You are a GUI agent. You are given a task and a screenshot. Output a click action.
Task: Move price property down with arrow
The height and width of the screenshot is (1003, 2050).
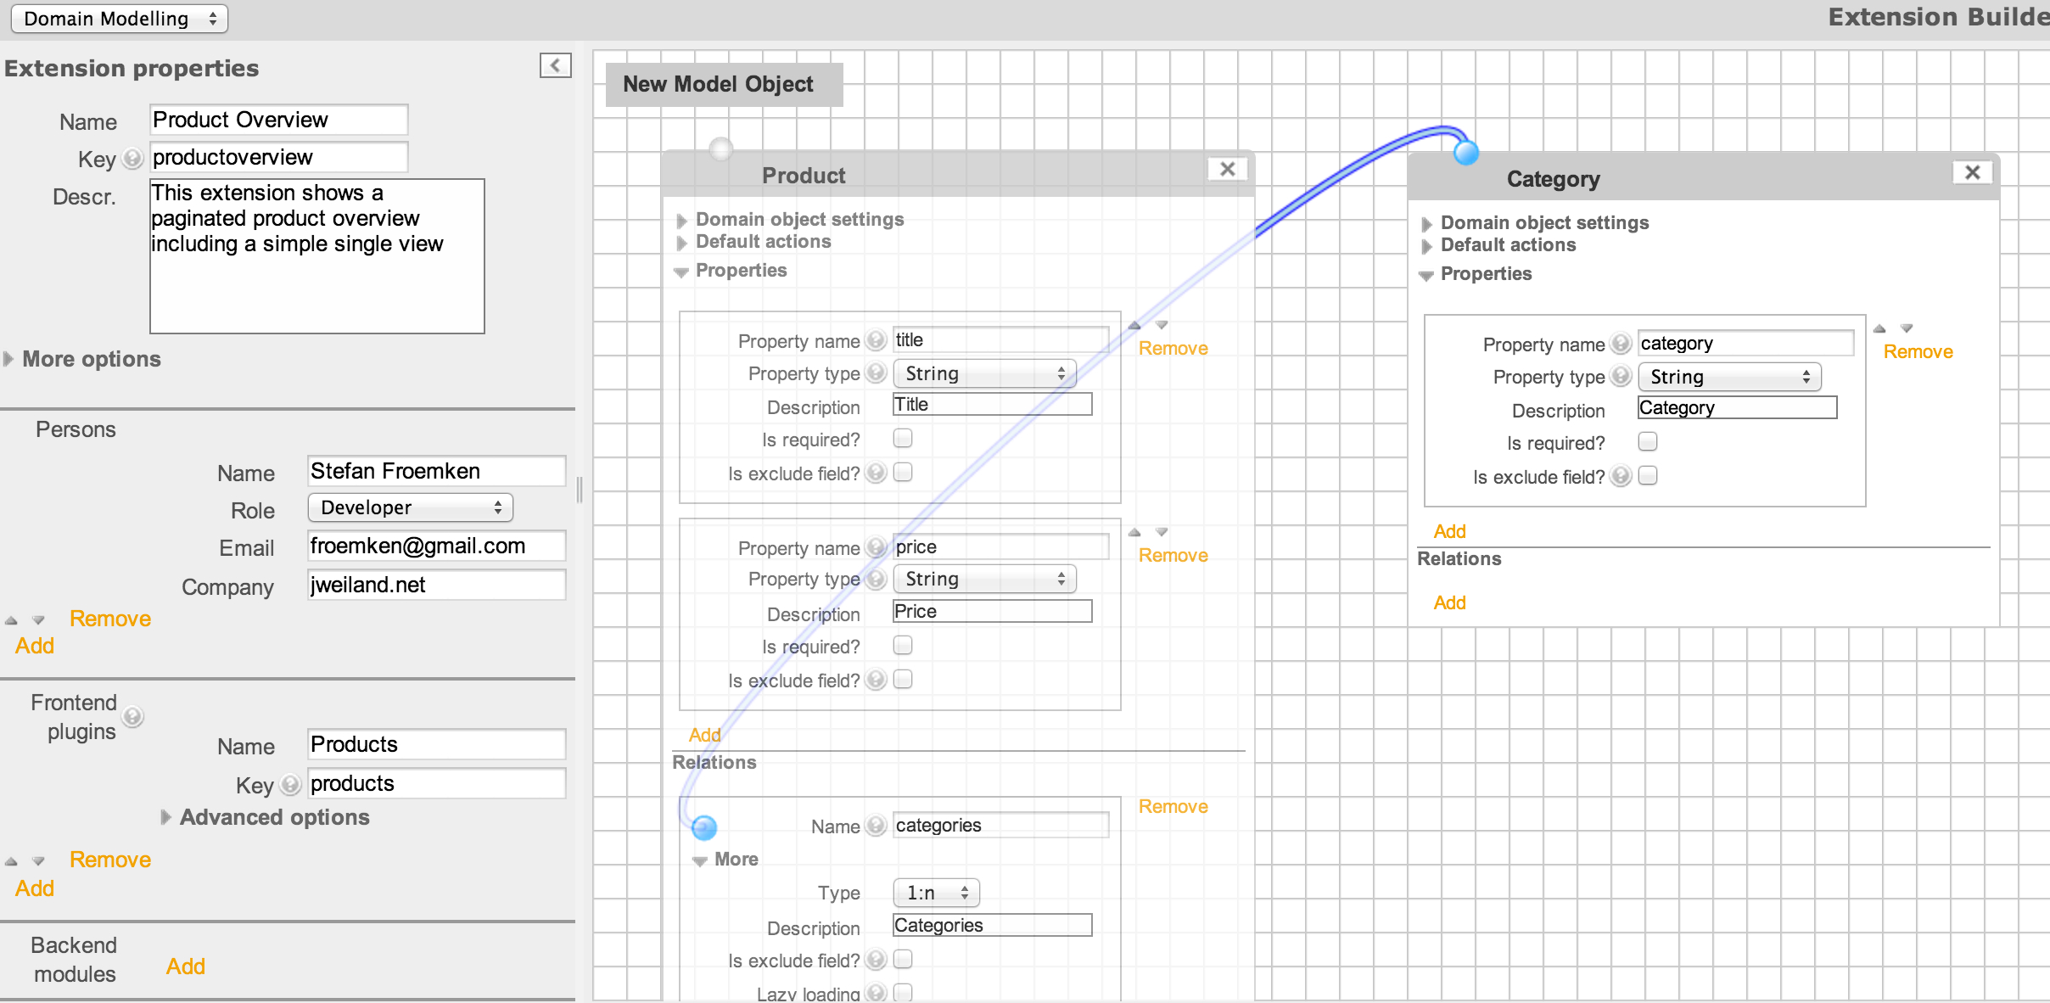pos(1162,532)
